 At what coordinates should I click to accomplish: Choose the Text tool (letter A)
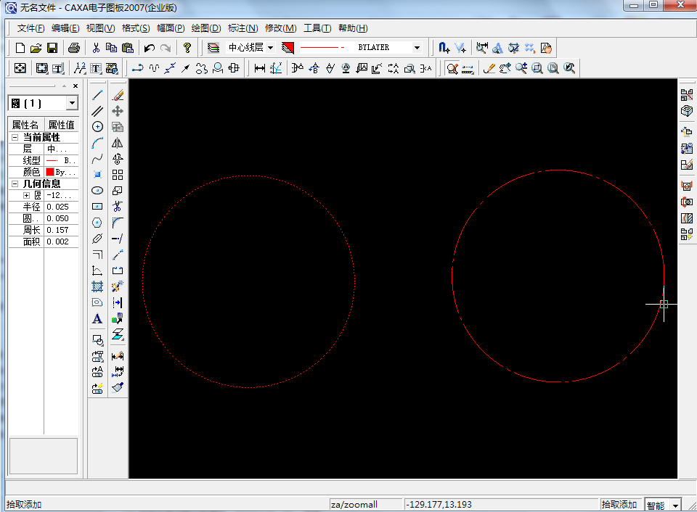coord(97,318)
